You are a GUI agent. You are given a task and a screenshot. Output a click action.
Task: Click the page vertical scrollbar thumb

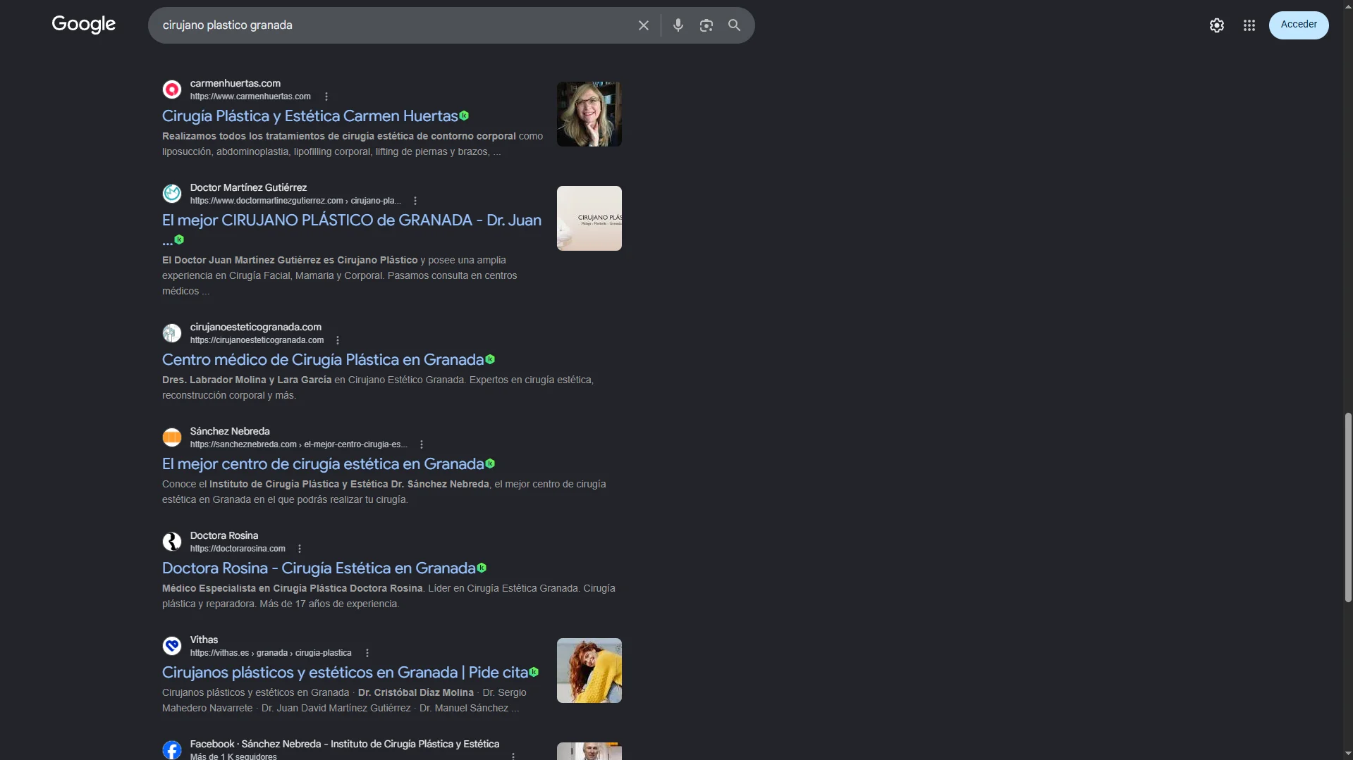coord(1348,507)
